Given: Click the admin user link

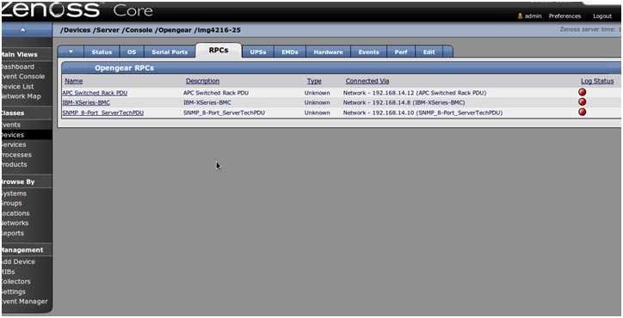Looking at the screenshot, I should pos(534,16).
